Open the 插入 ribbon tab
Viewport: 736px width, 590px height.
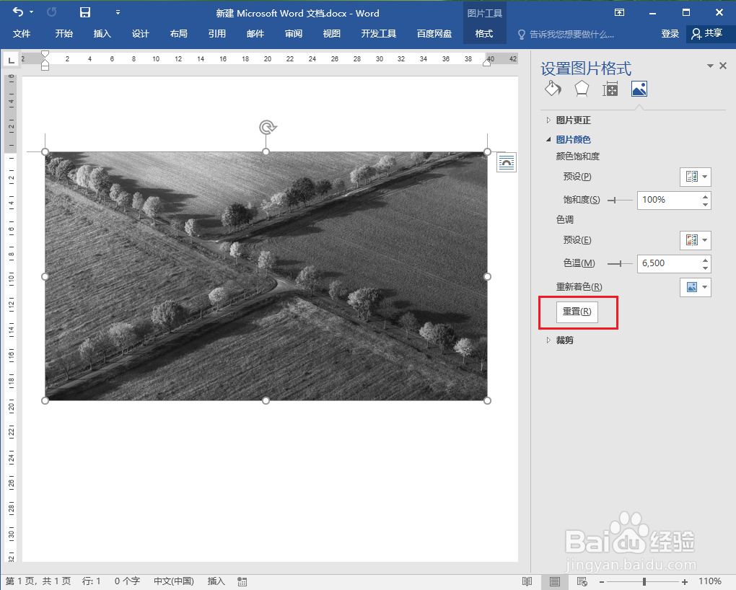point(102,34)
